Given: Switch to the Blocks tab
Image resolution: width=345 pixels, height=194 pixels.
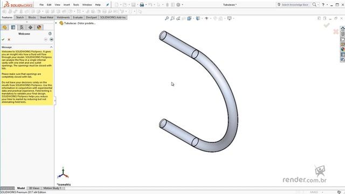Looking at the screenshot, I should 32,17.
